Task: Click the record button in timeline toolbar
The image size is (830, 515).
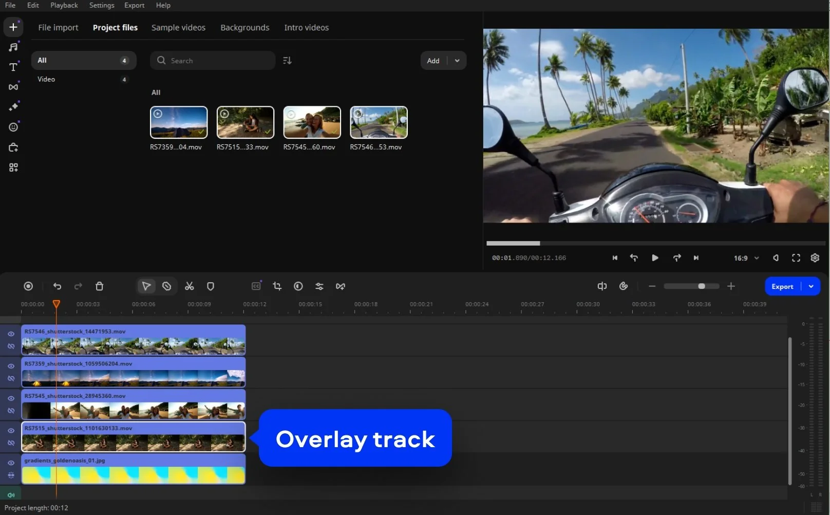Action: click(x=28, y=286)
